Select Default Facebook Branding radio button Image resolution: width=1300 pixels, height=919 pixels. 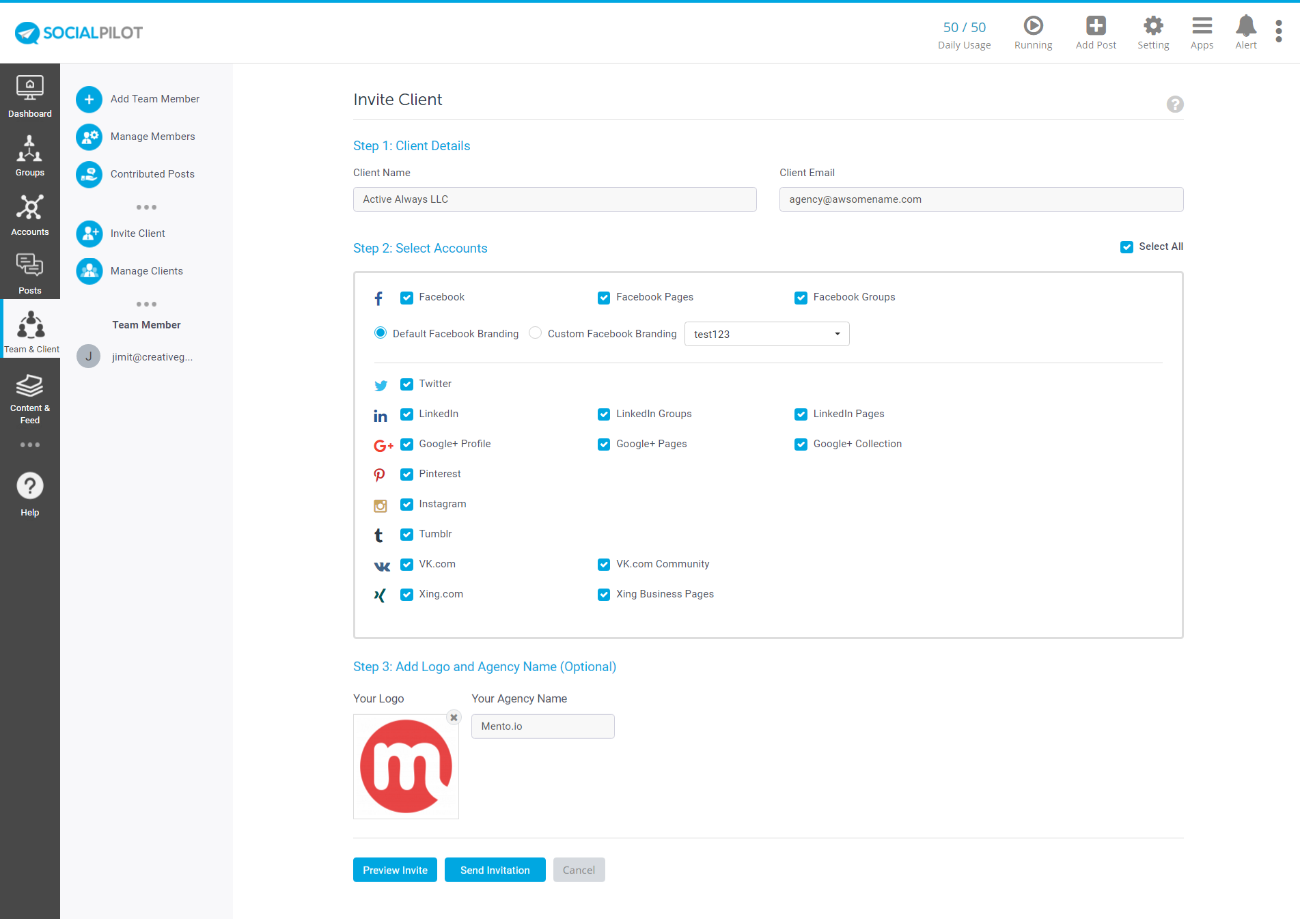(x=381, y=333)
